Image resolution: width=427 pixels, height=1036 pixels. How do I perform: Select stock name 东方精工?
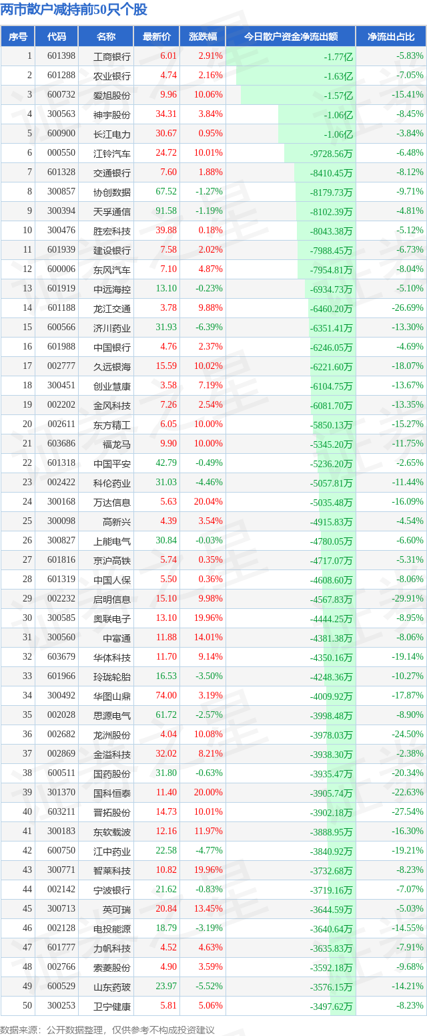click(x=112, y=425)
